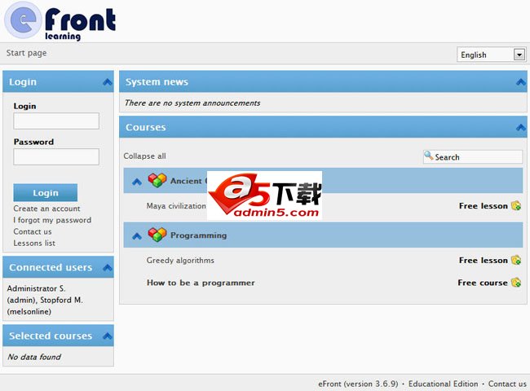
Task: Collapse the Selected courses panel
Action: pos(108,336)
